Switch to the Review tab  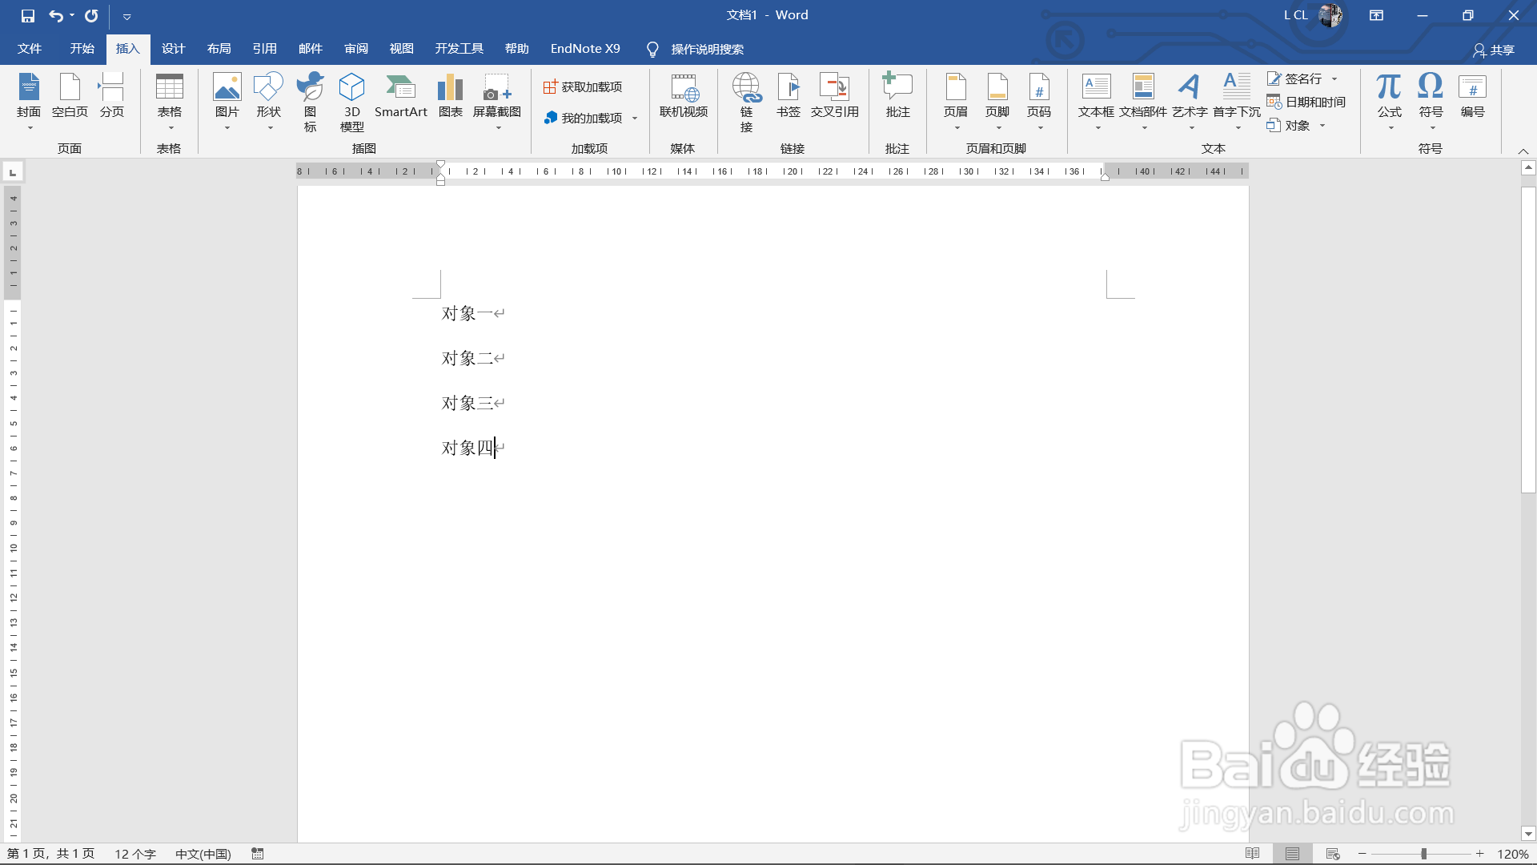coord(356,49)
